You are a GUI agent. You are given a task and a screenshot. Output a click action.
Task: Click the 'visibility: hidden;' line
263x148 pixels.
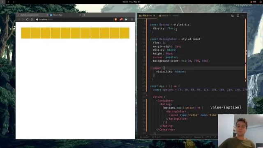pos(171,72)
